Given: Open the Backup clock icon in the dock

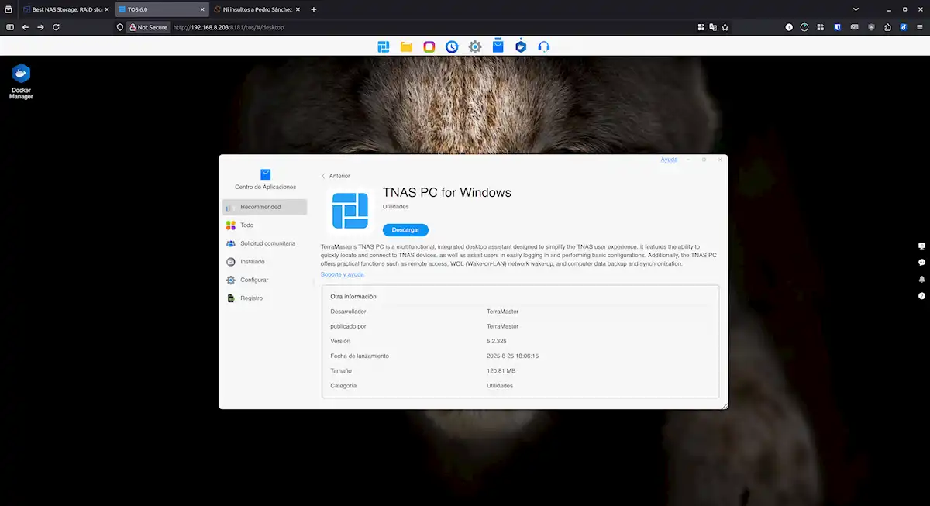Looking at the screenshot, I should (x=452, y=46).
